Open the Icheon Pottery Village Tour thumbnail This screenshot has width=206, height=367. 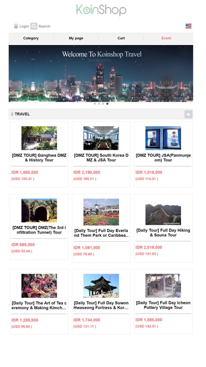click(163, 286)
